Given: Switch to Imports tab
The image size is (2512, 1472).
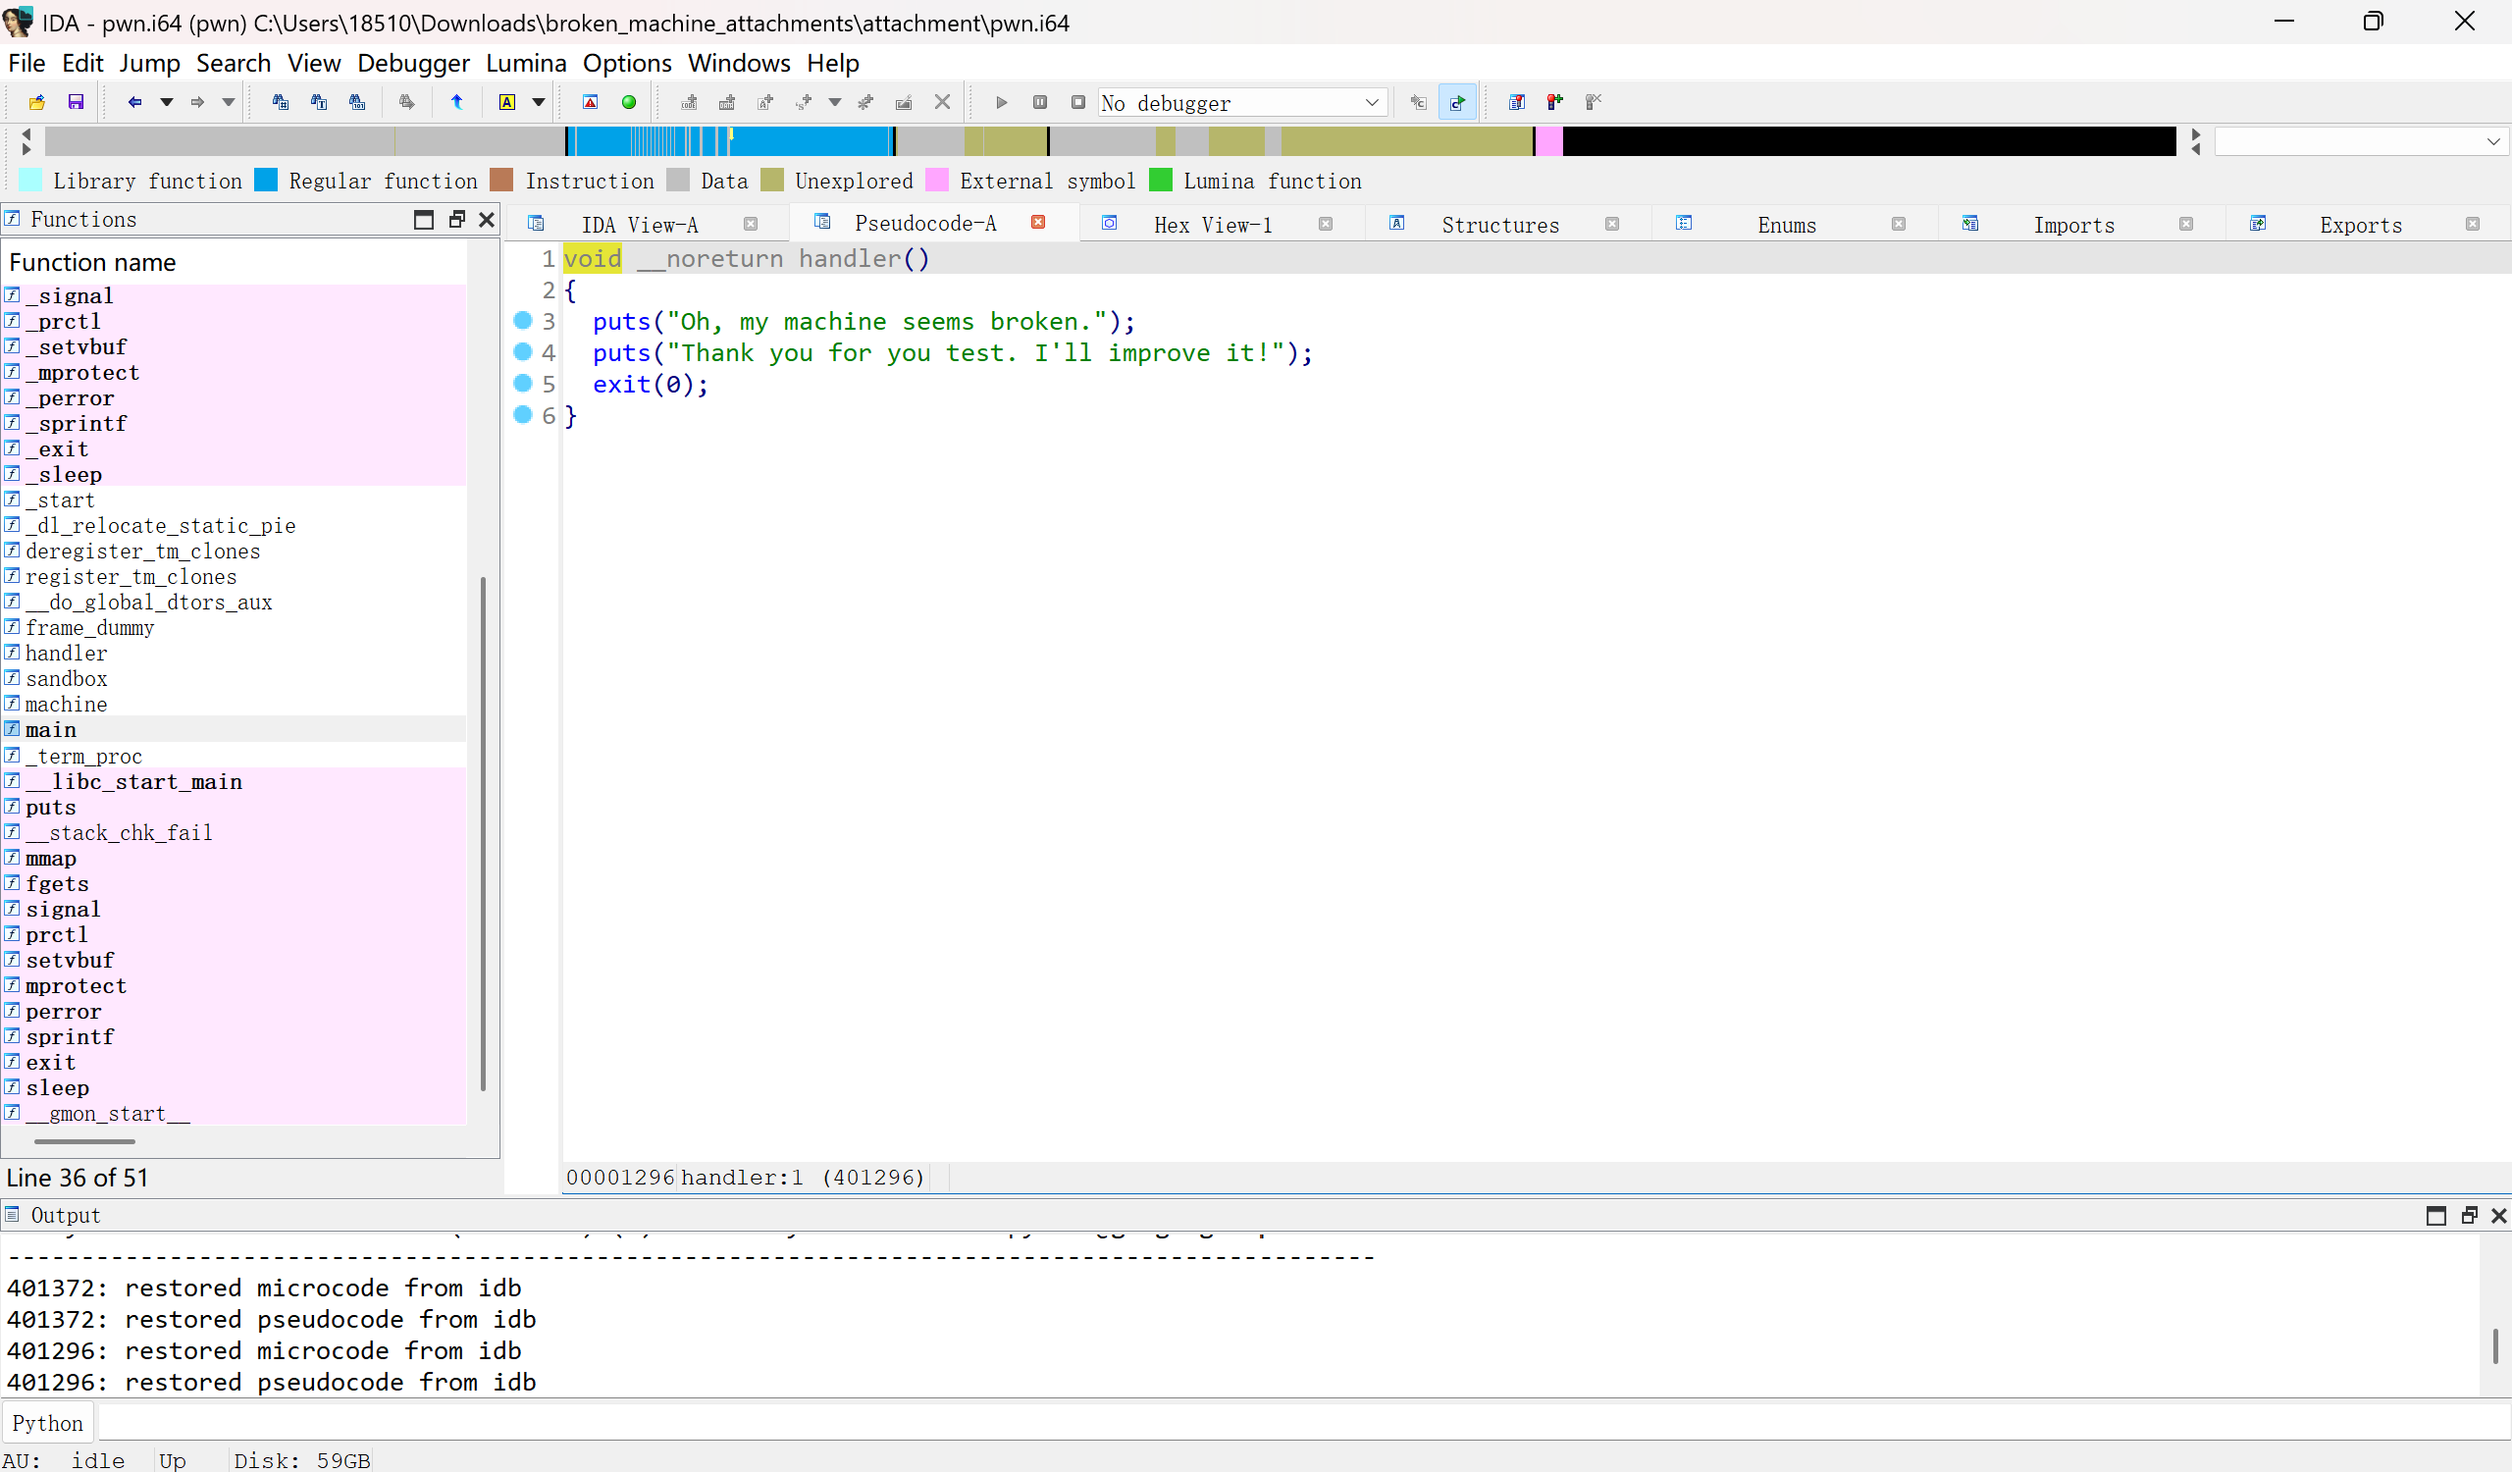Looking at the screenshot, I should click(2073, 225).
